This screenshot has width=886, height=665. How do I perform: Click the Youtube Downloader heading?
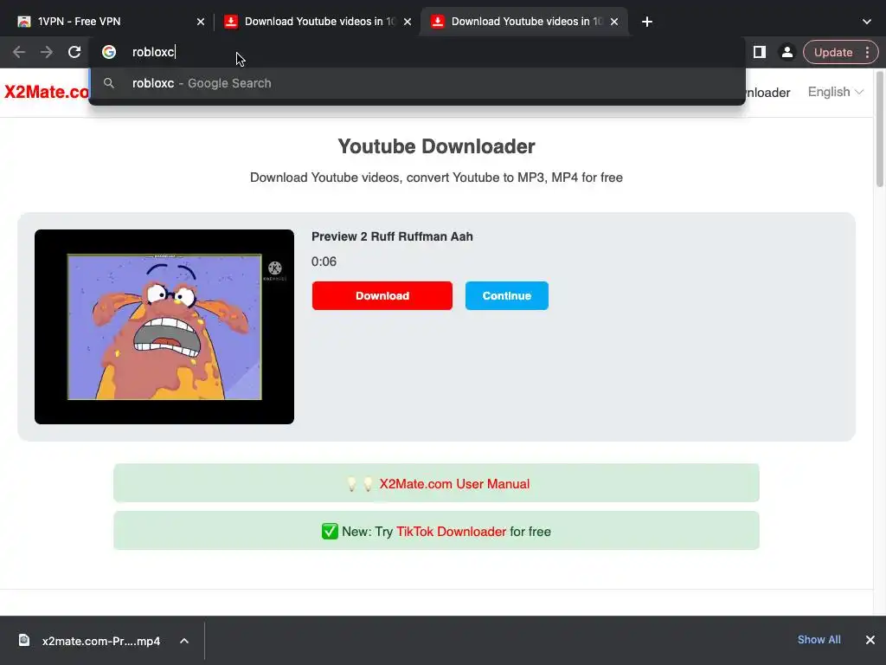coord(436,146)
